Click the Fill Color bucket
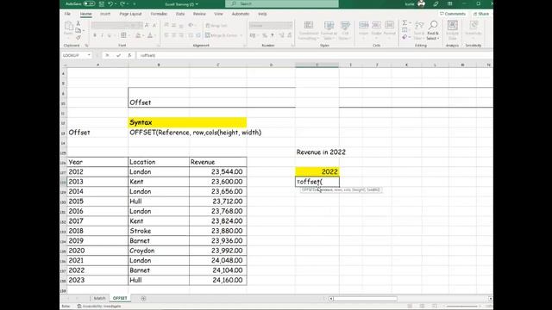 coord(138,35)
